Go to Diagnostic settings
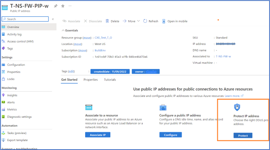270x150 pixels. tap(19, 117)
